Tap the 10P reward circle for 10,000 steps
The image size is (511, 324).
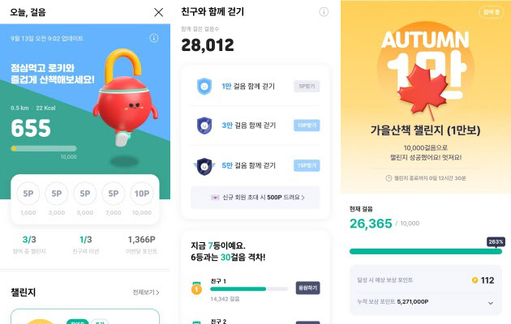[142, 194]
